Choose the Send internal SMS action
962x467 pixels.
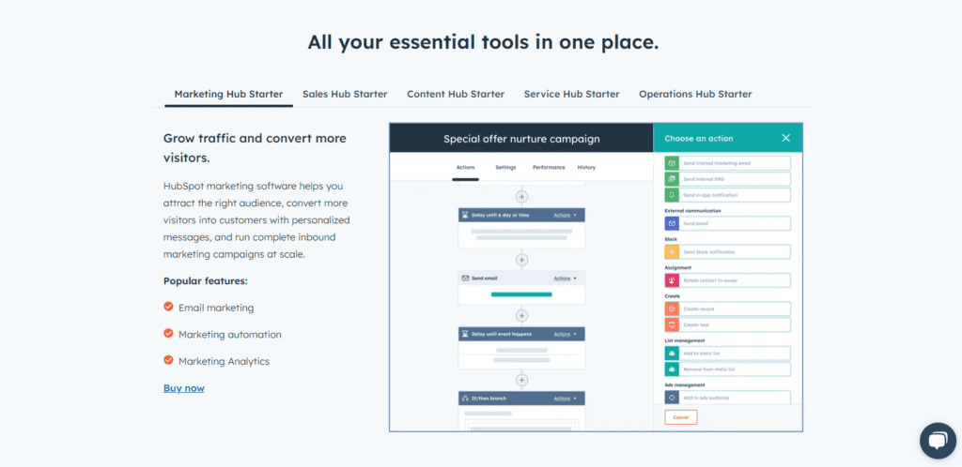(x=728, y=179)
